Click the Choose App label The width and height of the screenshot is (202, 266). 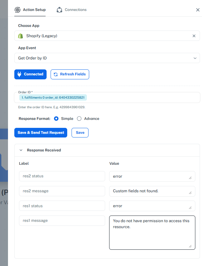point(29,26)
